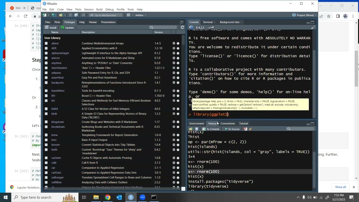Image resolution: width=359 pixels, height=202 pixels.
Task: Check the broom package checkbox
Action: pos(46,145)
